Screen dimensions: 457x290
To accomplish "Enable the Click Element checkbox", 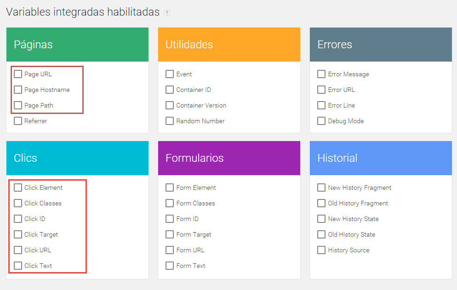I will (x=18, y=188).
